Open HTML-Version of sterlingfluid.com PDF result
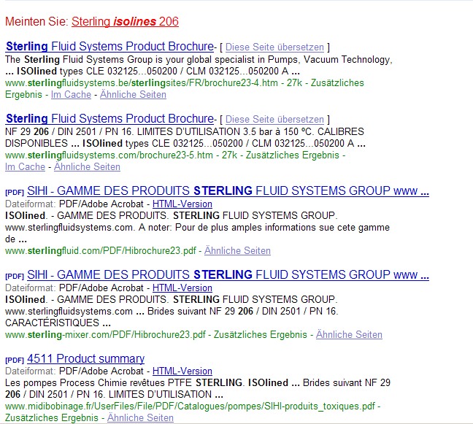The height and width of the screenshot is (424, 473). click(182, 204)
